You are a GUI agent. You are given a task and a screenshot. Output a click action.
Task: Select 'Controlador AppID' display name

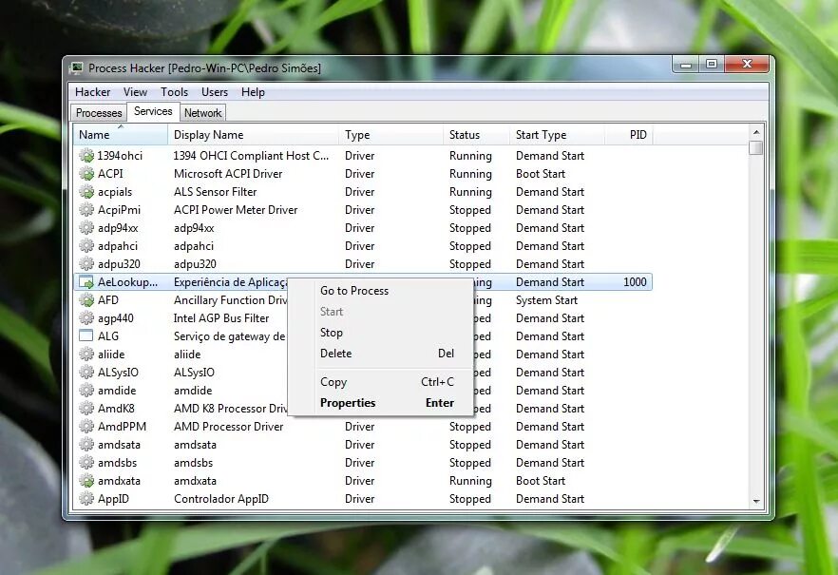point(221,499)
